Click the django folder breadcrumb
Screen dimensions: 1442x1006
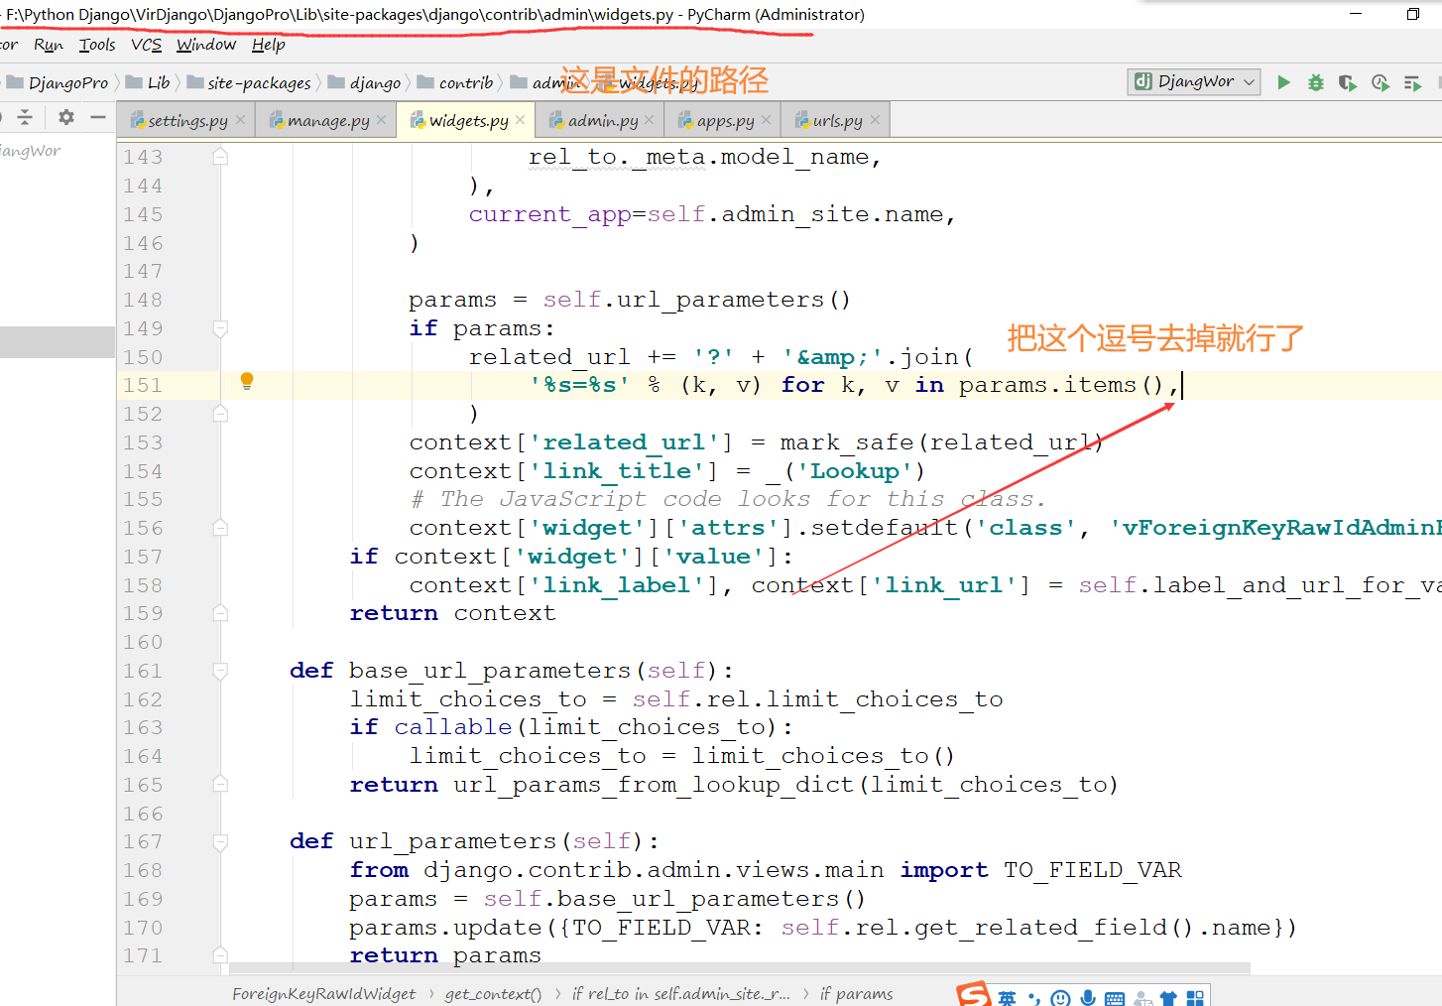coord(374,82)
